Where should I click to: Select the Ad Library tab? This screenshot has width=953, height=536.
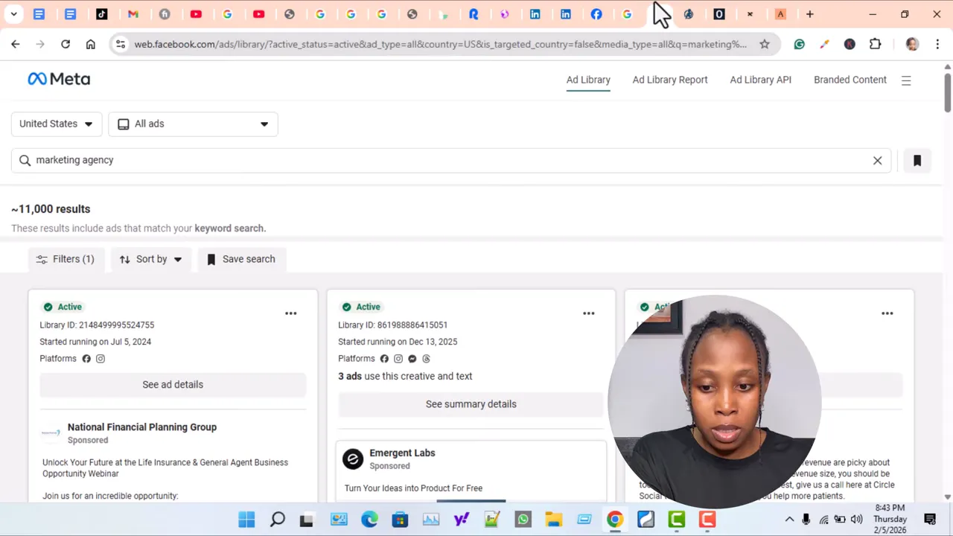pos(588,80)
